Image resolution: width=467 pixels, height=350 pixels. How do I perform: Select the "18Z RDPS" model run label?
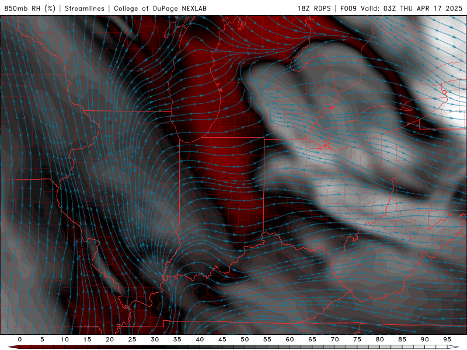point(314,8)
